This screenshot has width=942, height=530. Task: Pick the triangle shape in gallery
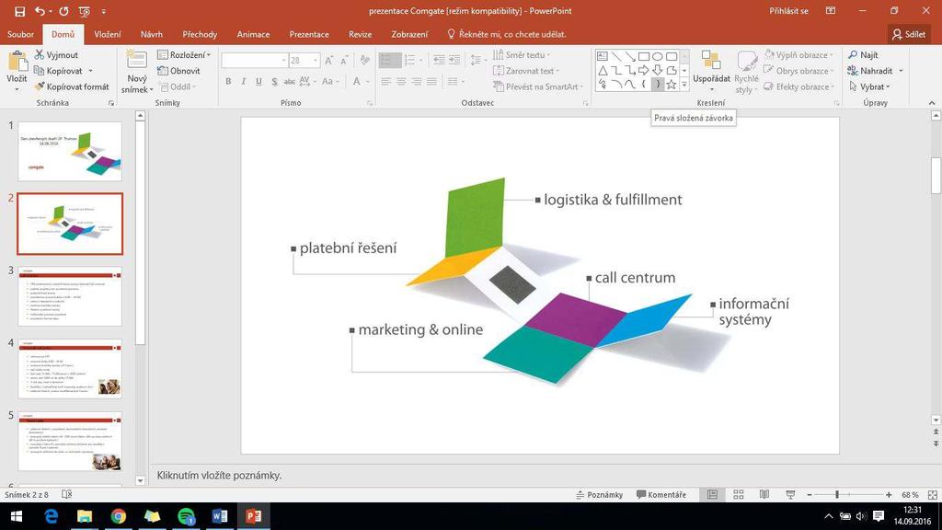[x=602, y=70]
